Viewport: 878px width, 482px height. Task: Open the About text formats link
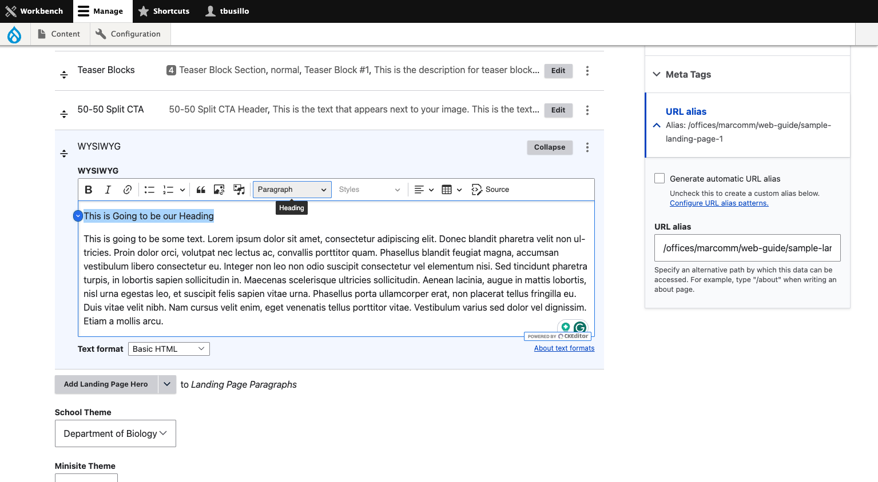(x=565, y=348)
